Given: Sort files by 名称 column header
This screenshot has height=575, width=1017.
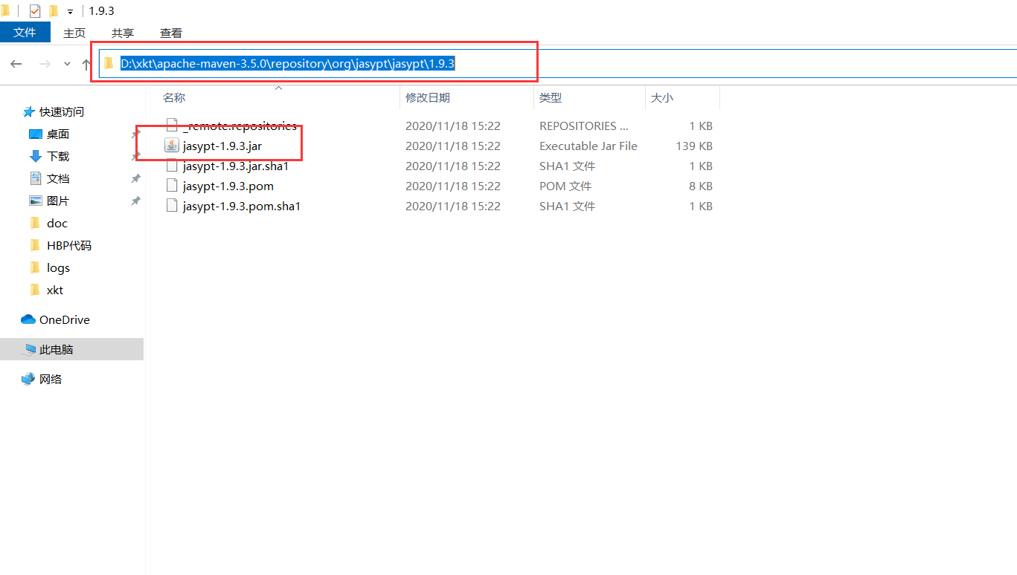Looking at the screenshot, I should tap(174, 97).
